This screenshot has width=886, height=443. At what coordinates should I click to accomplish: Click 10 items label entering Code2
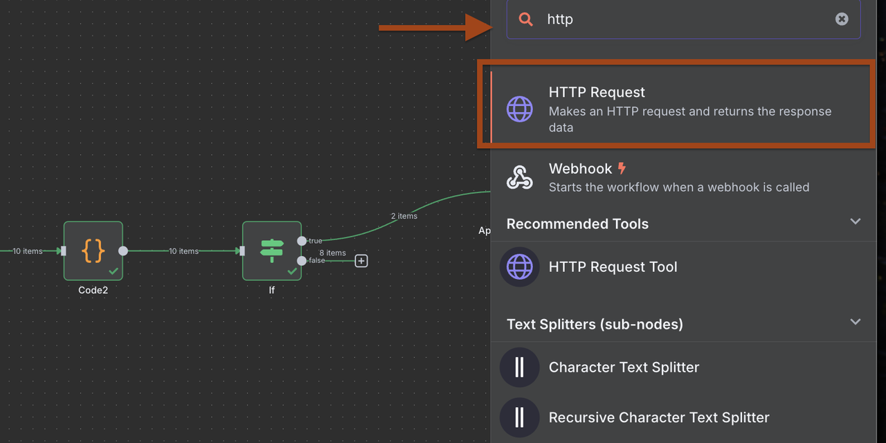pos(28,251)
